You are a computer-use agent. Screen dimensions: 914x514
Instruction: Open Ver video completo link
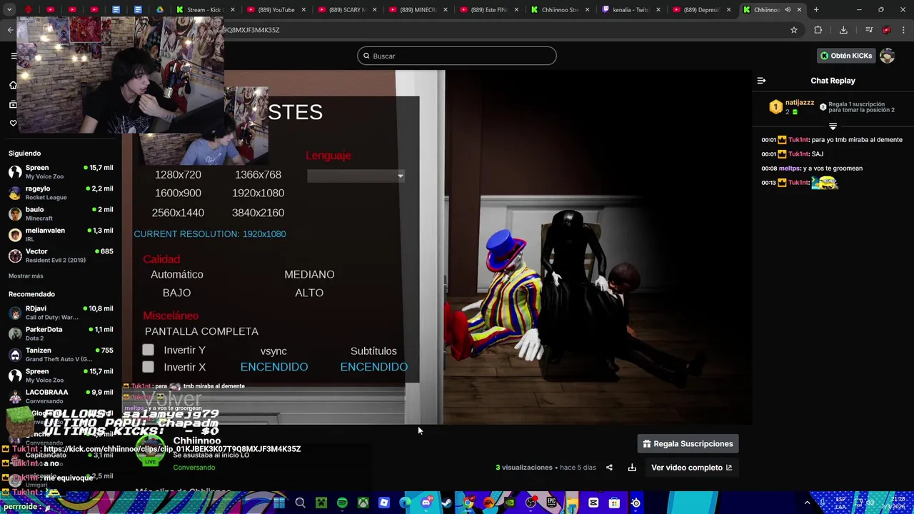tap(691, 468)
